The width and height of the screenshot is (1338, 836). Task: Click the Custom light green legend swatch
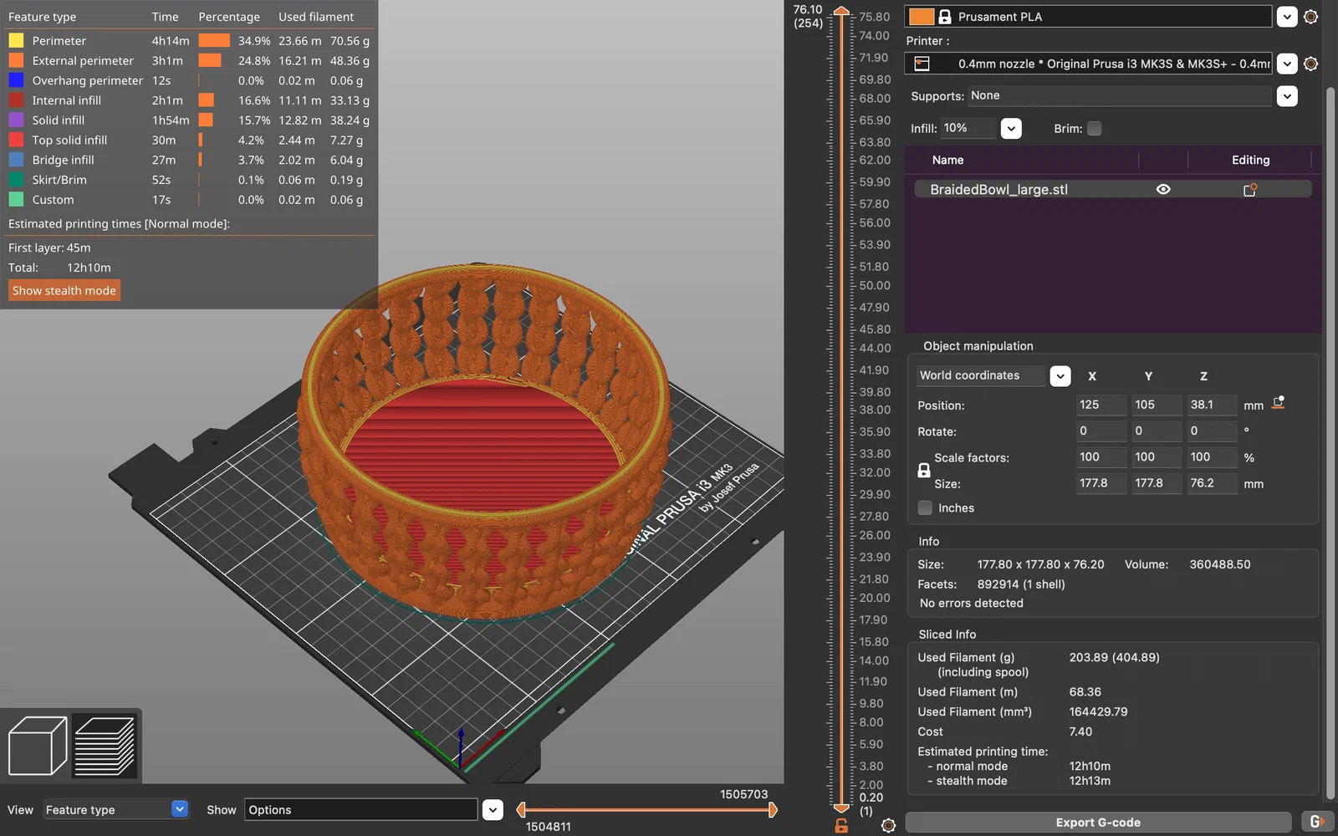pyautogui.click(x=16, y=200)
